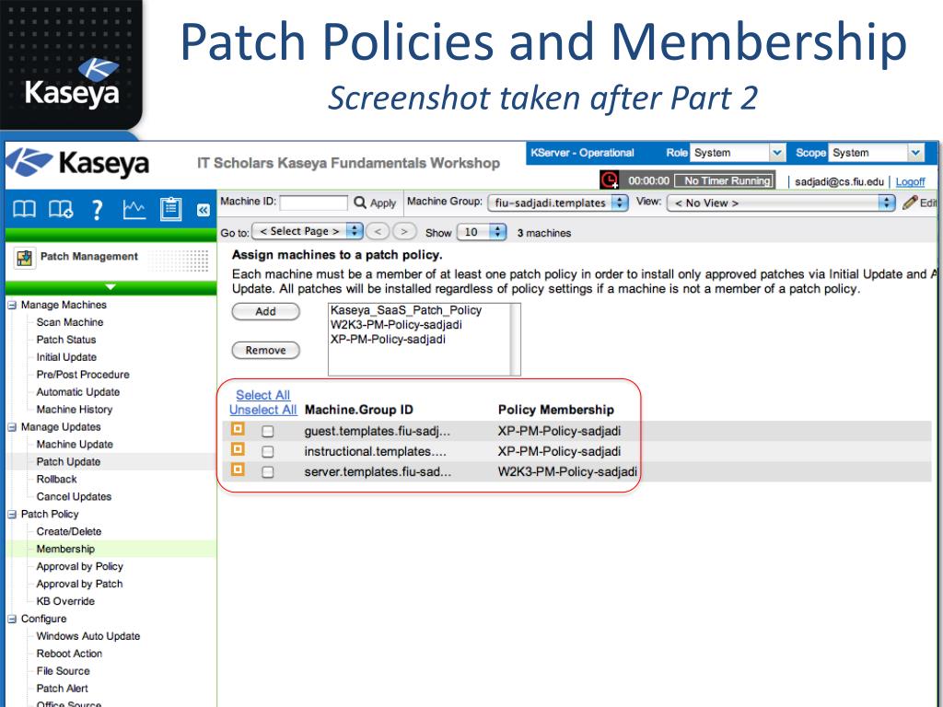The width and height of the screenshot is (943, 707).
Task: Open the Show rows count dropdown
Action: coord(481,231)
